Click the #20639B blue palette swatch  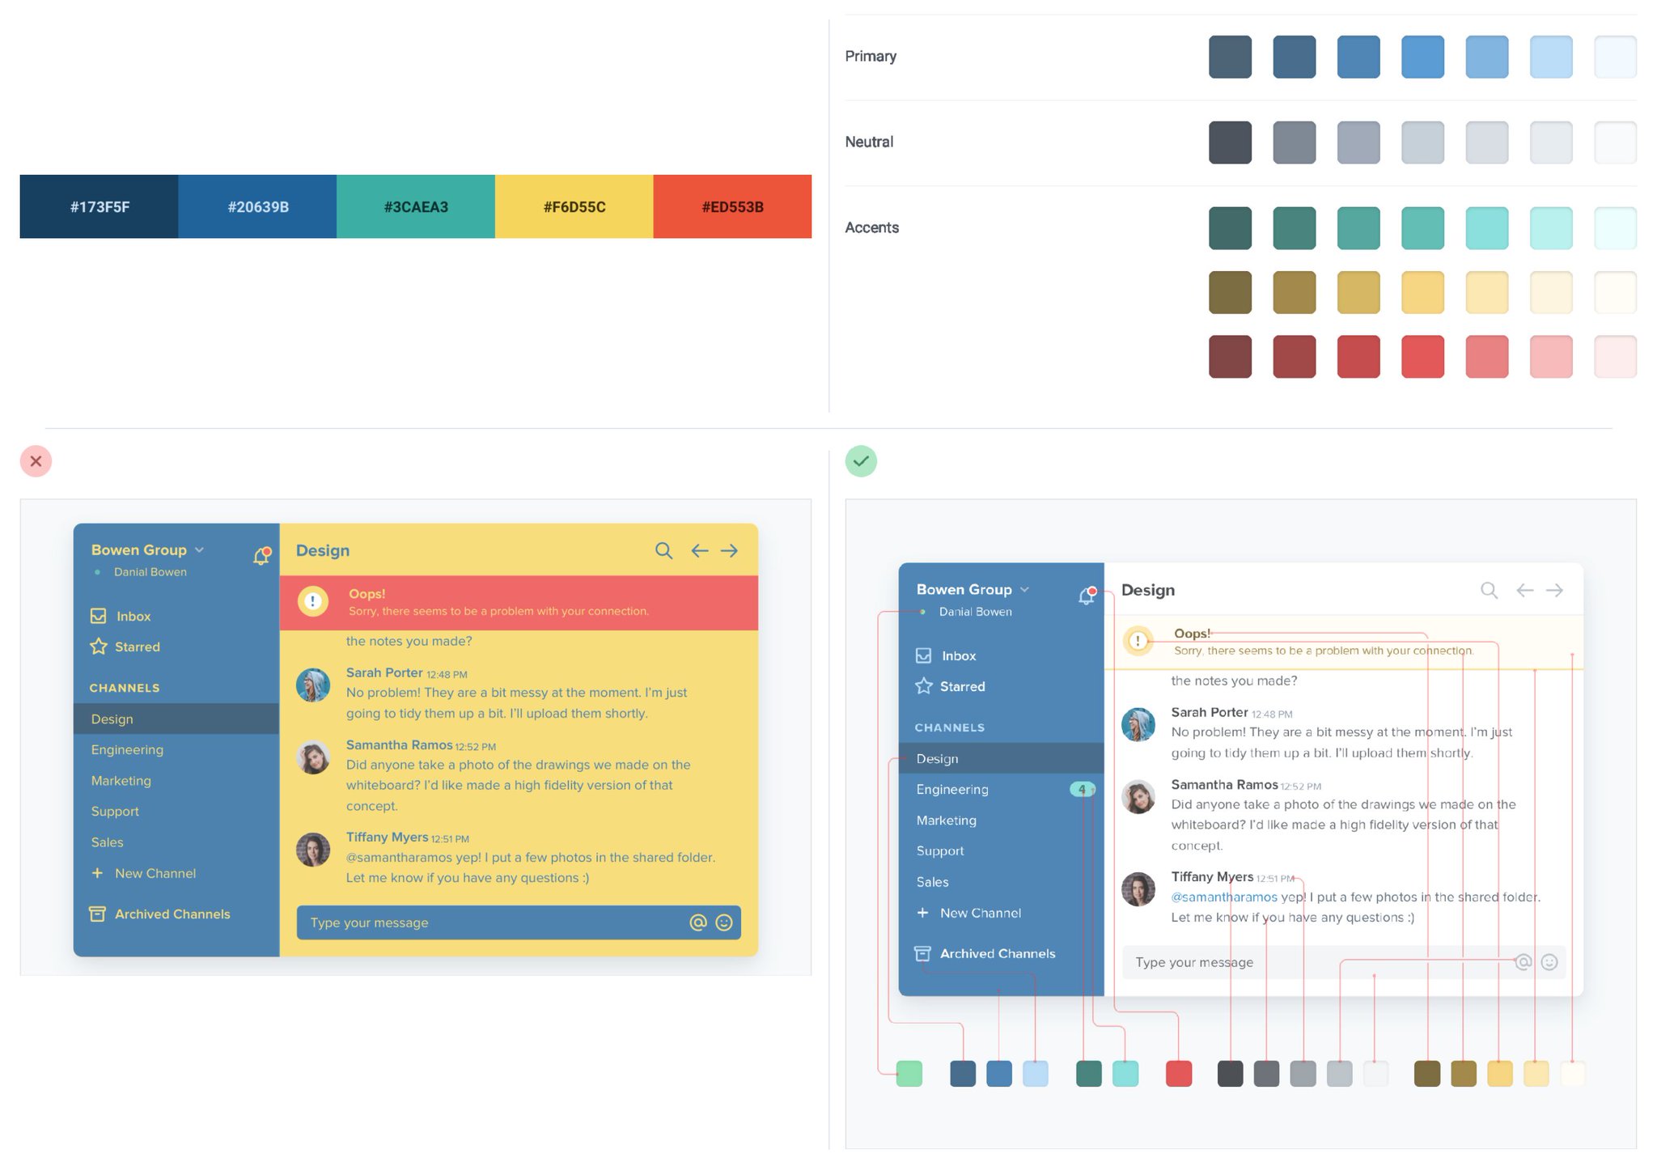click(257, 206)
